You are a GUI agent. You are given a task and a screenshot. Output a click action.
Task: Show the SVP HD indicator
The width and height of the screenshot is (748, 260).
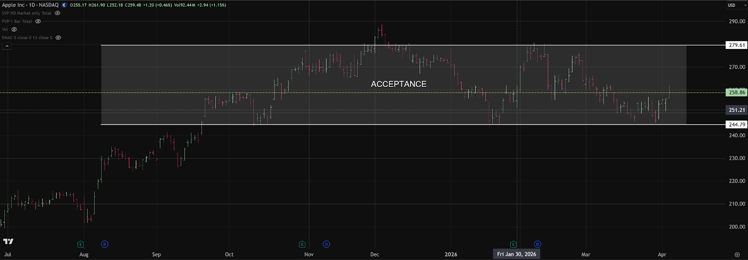point(58,13)
